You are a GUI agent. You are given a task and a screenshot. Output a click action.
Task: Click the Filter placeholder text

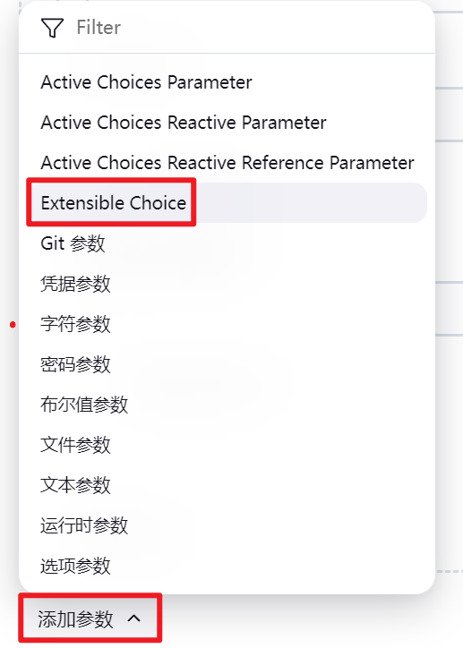pos(99,28)
